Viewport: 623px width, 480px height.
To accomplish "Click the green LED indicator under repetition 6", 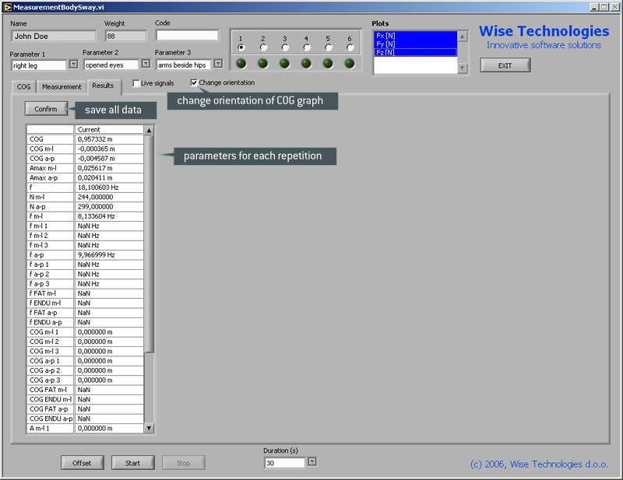I will pyautogui.click(x=350, y=64).
